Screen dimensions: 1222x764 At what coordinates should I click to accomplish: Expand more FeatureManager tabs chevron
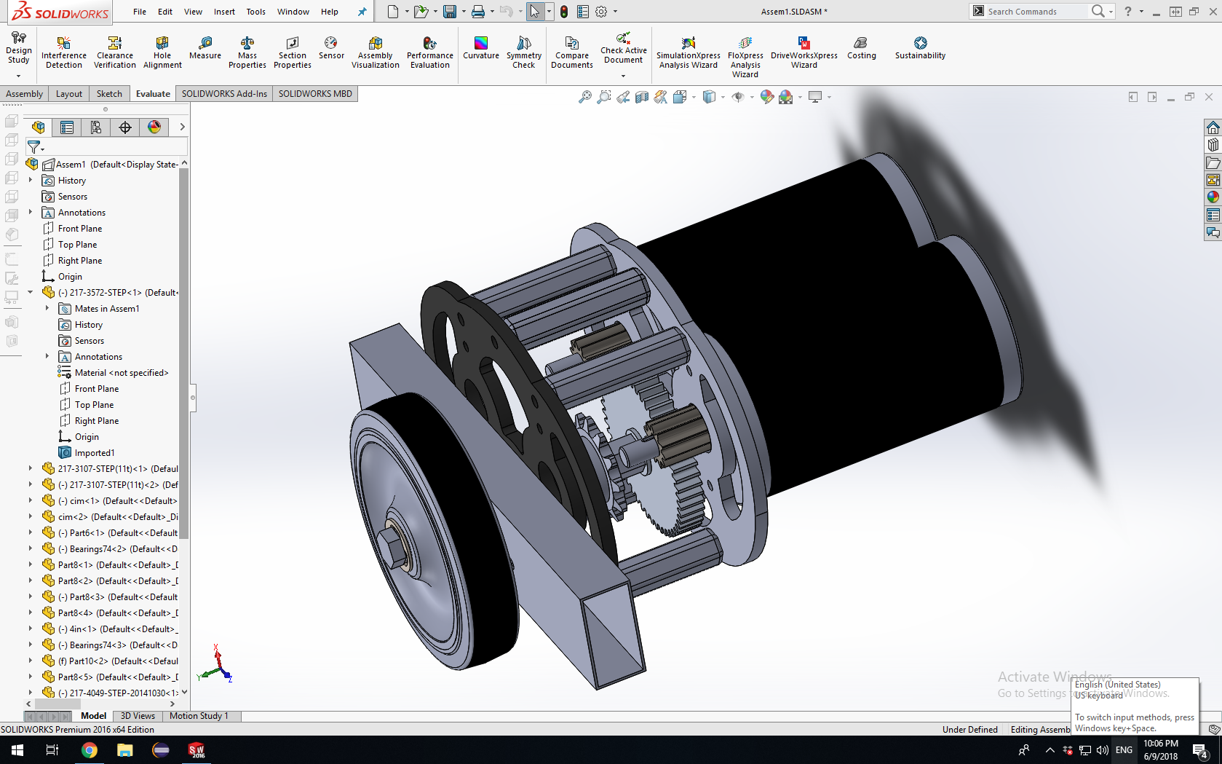182,127
